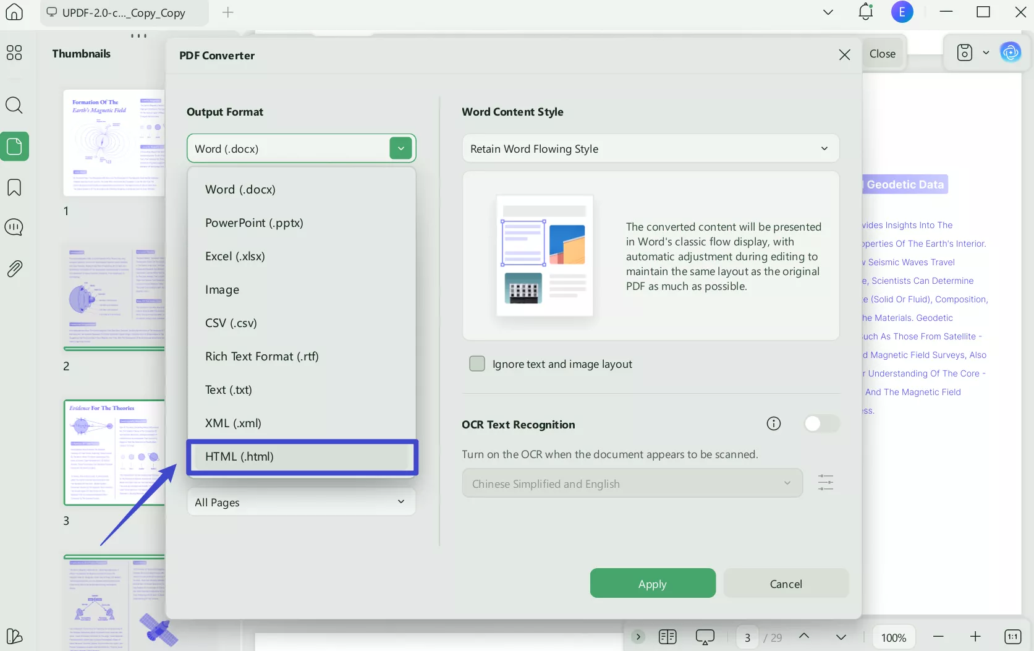Click the 100% zoom level control

(892, 637)
